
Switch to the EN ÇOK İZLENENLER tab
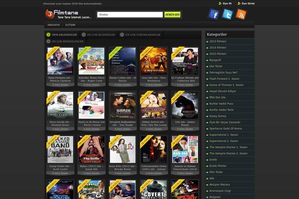99,35
